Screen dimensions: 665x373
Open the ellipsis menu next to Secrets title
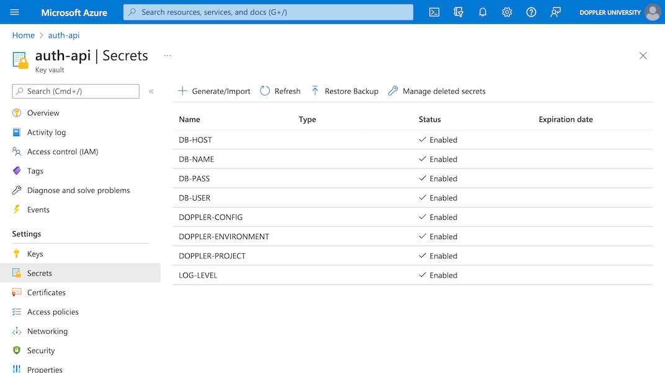tap(167, 55)
